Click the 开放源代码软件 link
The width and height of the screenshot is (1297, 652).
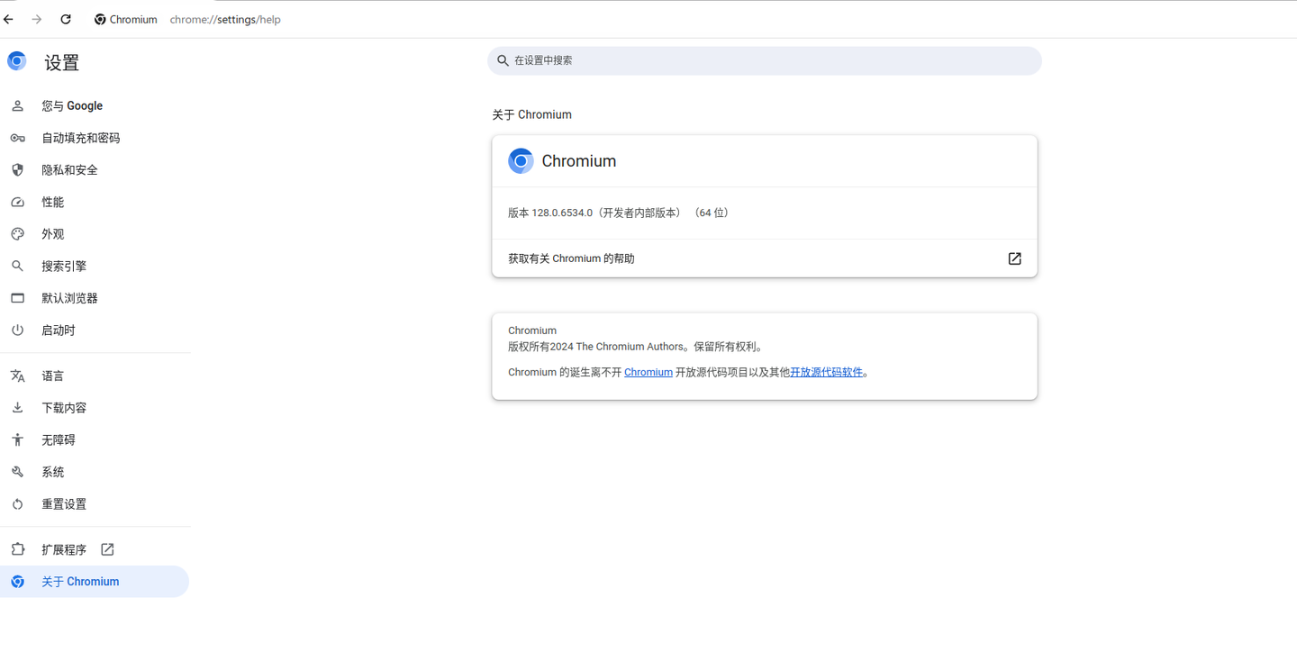[826, 371]
